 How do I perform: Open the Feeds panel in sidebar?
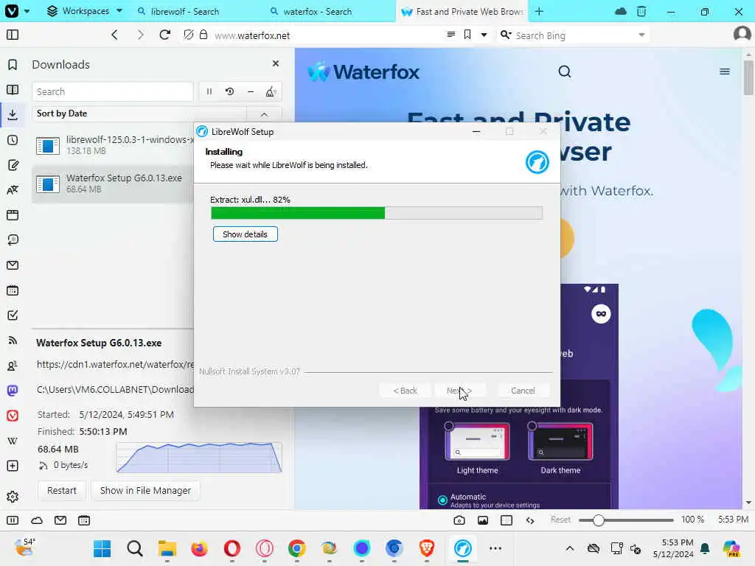pyautogui.click(x=13, y=340)
